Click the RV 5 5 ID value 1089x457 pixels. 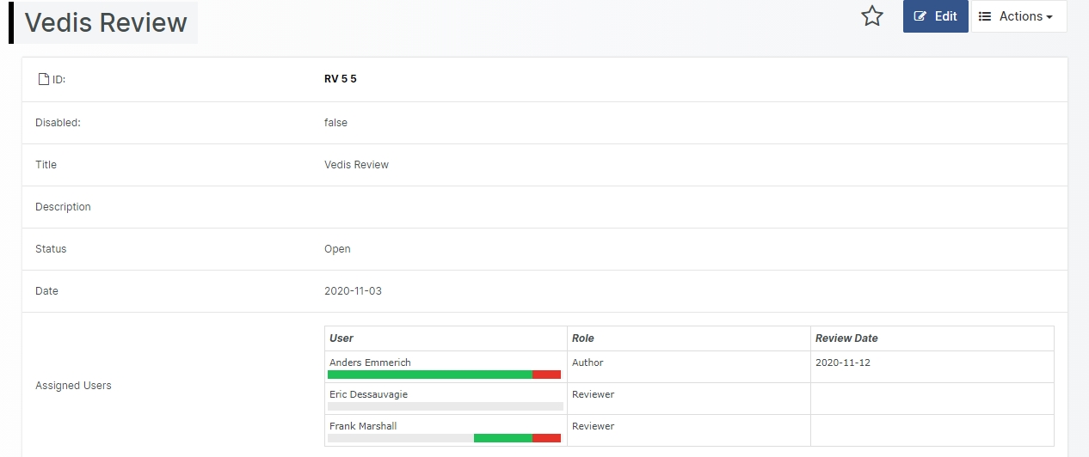340,79
